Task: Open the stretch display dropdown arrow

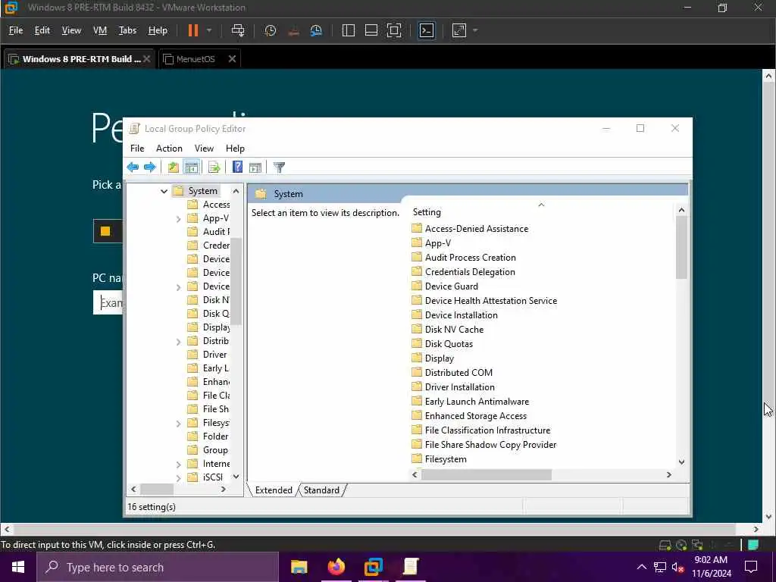Action: click(475, 30)
